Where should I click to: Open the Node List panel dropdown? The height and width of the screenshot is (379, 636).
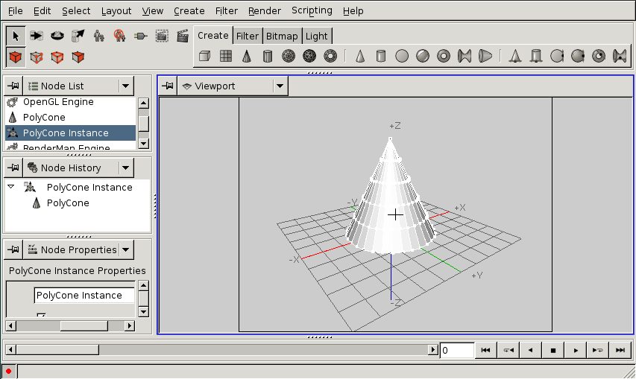click(125, 86)
